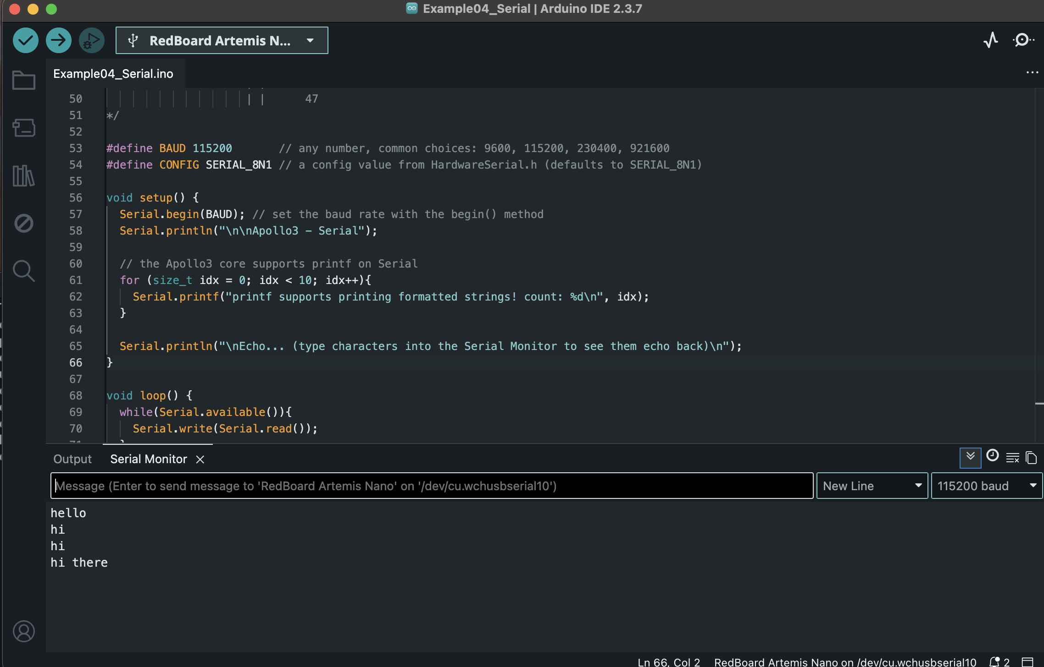
Task: Clear the Serial Monitor output
Action: [x=1012, y=458]
